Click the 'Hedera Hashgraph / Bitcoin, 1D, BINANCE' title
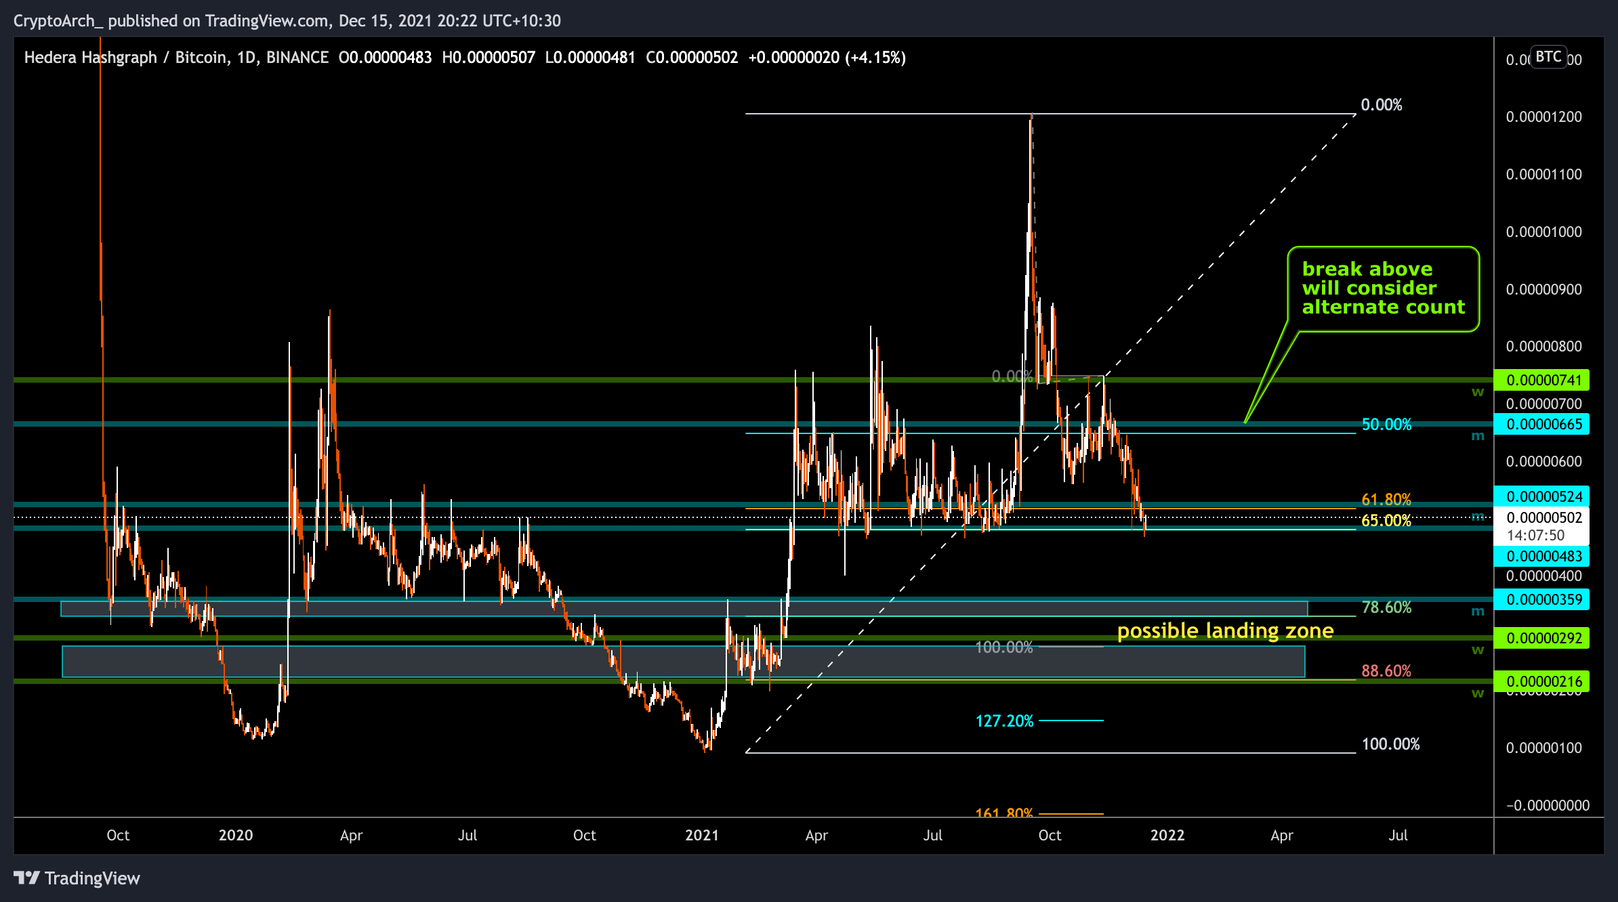Image resolution: width=1618 pixels, height=902 pixels. click(176, 58)
